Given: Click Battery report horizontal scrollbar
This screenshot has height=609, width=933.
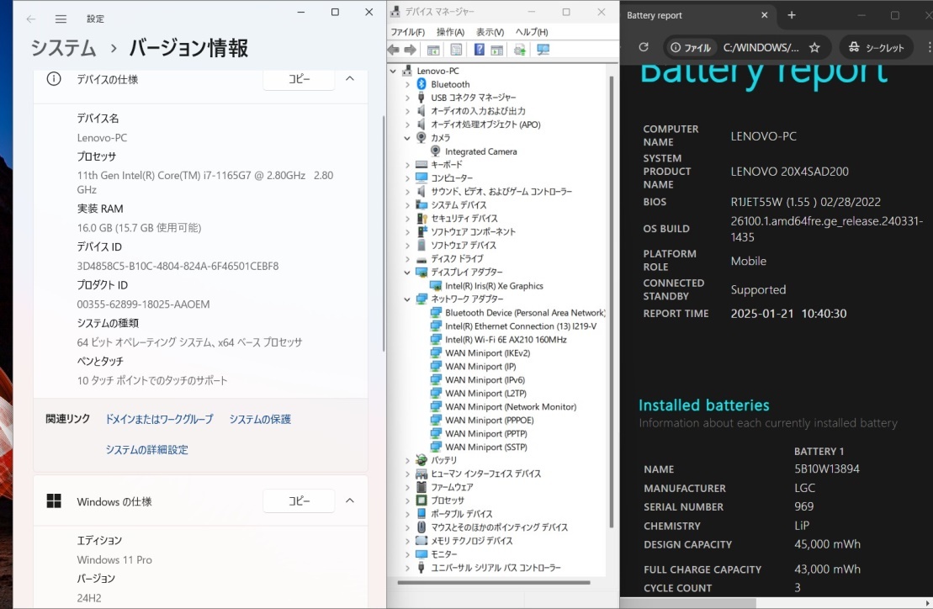Looking at the screenshot, I should pyautogui.click(x=688, y=603).
